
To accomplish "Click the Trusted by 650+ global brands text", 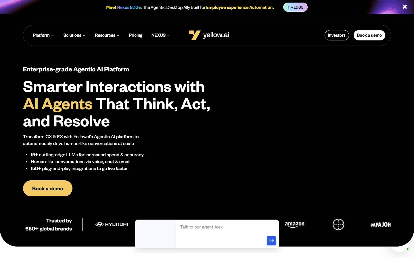I will tap(49, 225).
